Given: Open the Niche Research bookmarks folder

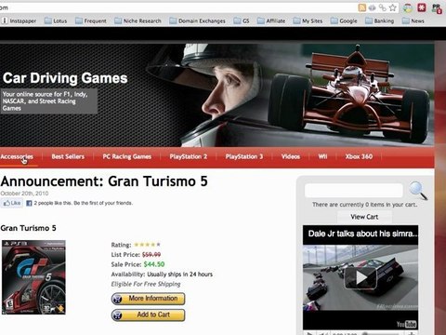Looking at the screenshot, I should point(138,20).
